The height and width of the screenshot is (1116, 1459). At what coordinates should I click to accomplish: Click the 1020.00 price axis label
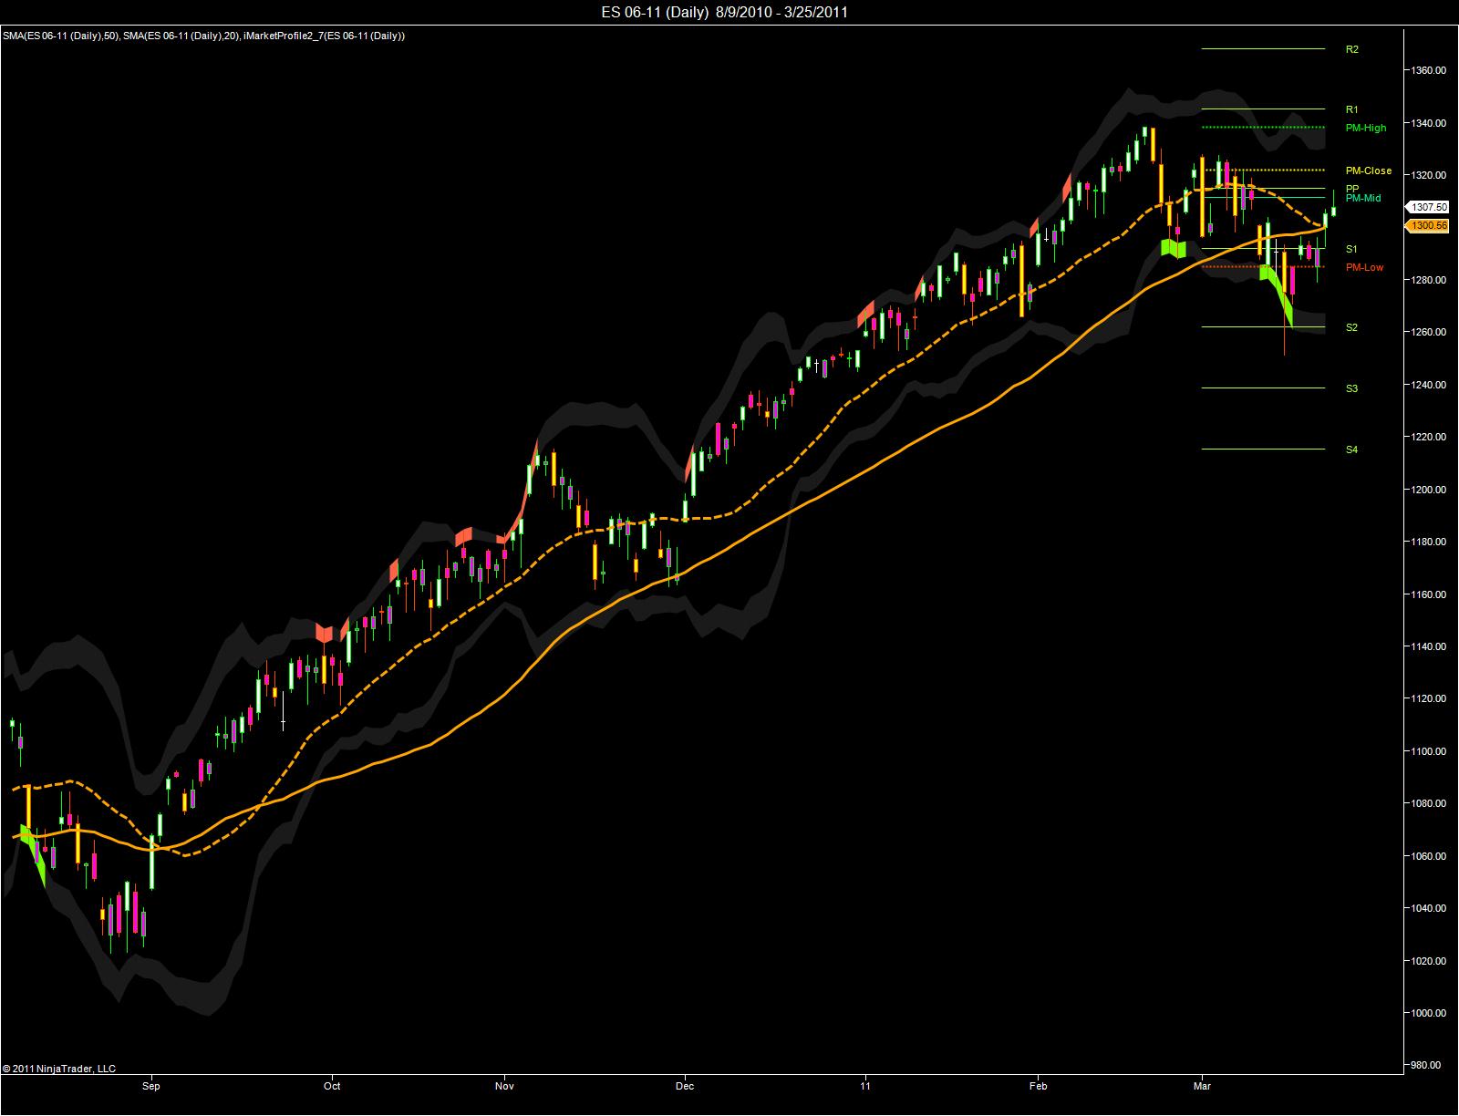(1429, 961)
